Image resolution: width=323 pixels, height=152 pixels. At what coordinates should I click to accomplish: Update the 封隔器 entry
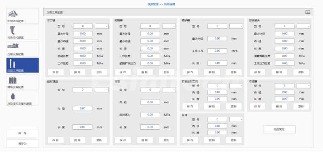167,72
